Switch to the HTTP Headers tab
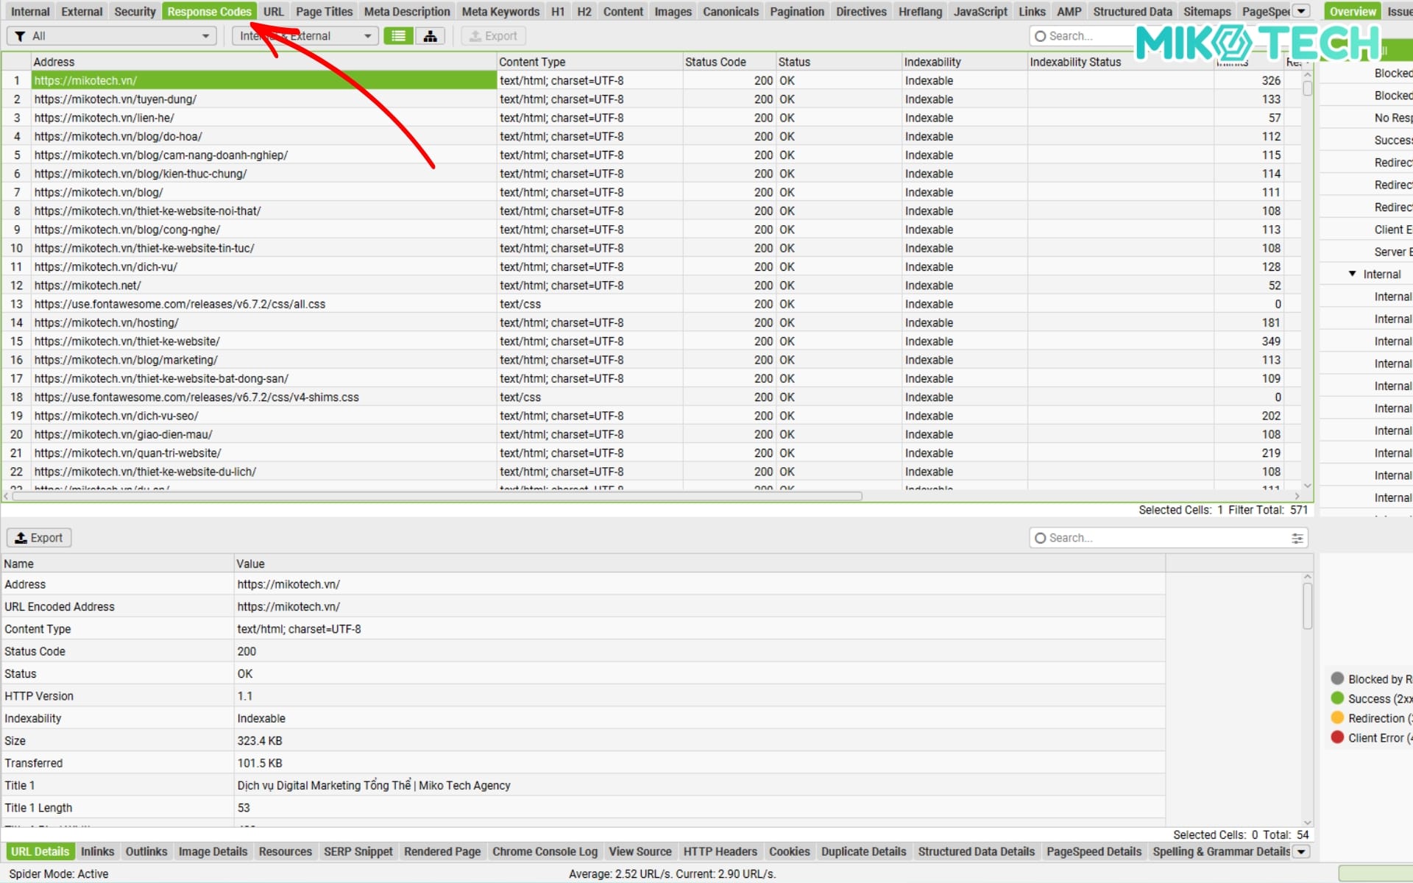Image resolution: width=1413 pixels, height=883 pixels. coord(720,851)
